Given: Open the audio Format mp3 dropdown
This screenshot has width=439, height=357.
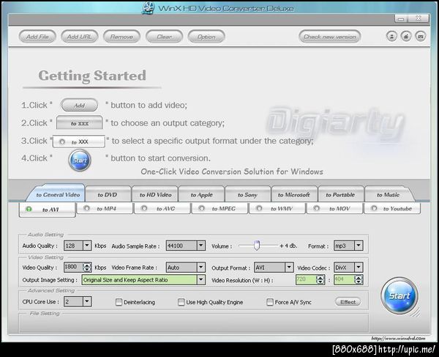Looking at the screenshot, I should [x=359, y=246].
